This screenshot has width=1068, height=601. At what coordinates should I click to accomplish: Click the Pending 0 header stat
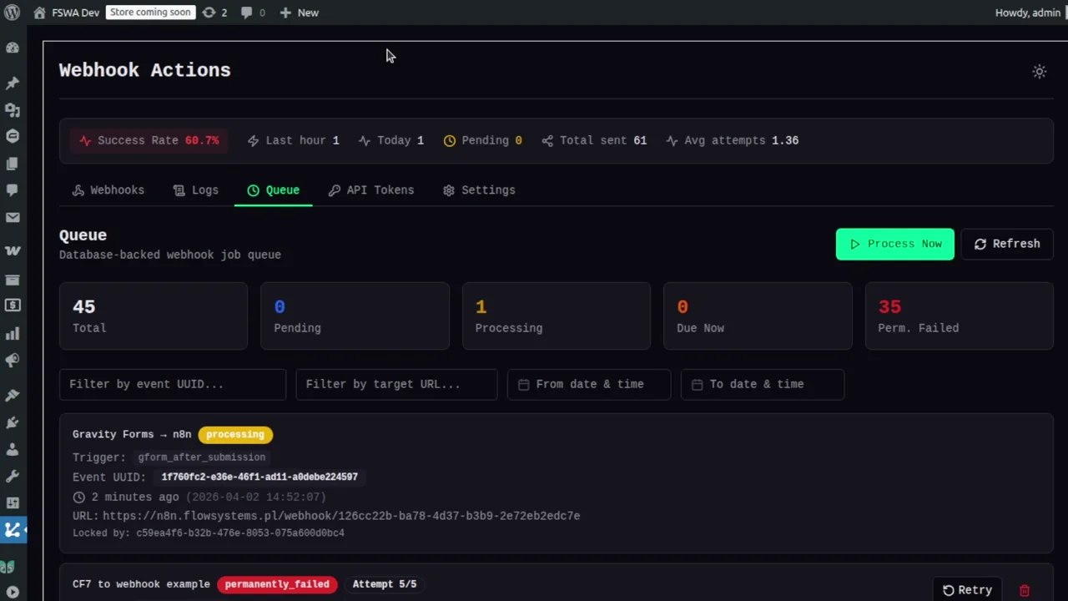(x=483, y=140)
